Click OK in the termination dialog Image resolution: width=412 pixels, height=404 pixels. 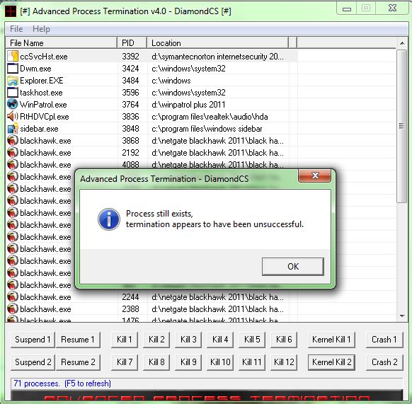point(292,266)
